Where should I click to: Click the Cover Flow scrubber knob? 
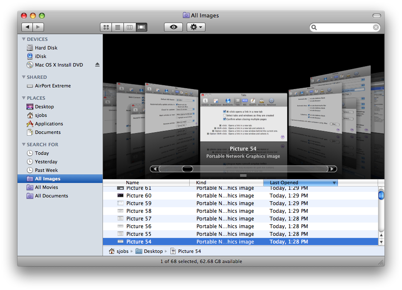click(x=188, y=169)
